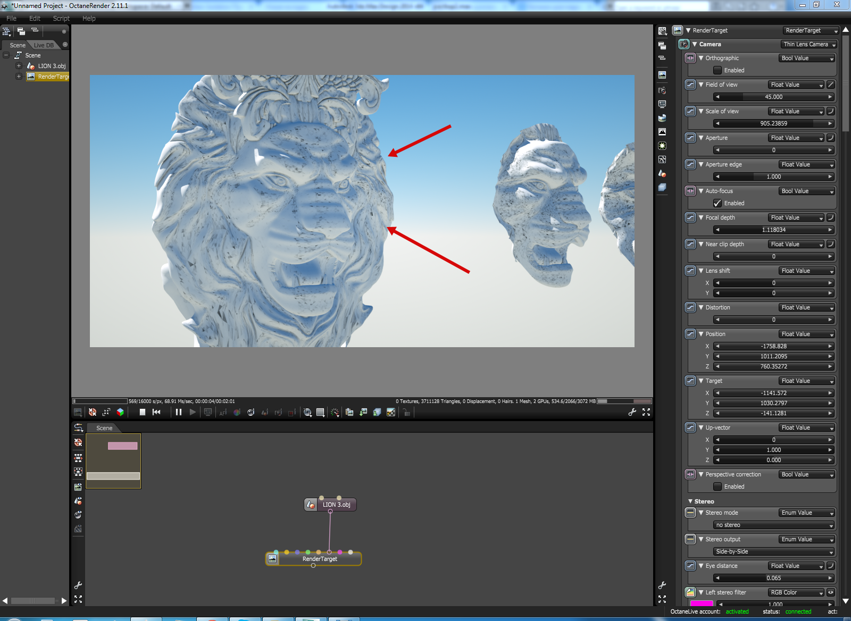
Task: Click the camera icon in right sidebar strip
Action: [662, 90]
